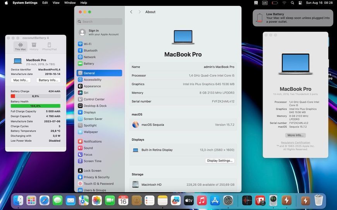Launch Safari from the Dock
This screenshot has width=337, height=210.
click(x=45, y=201)
